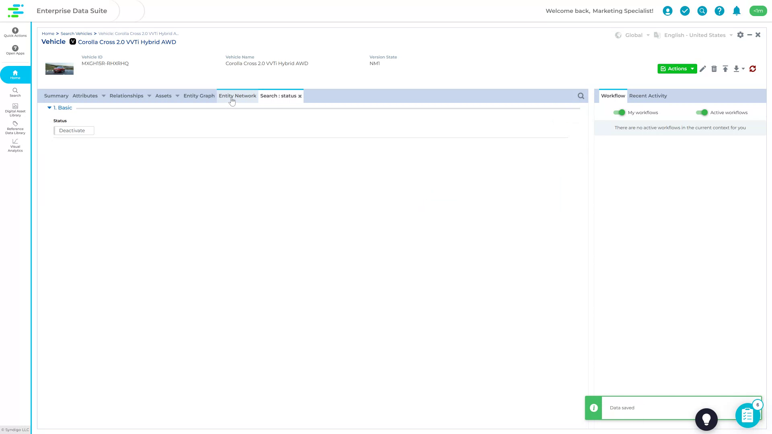Collapse the 1. Basic section

pyautogui.click(x=49, y=108)
